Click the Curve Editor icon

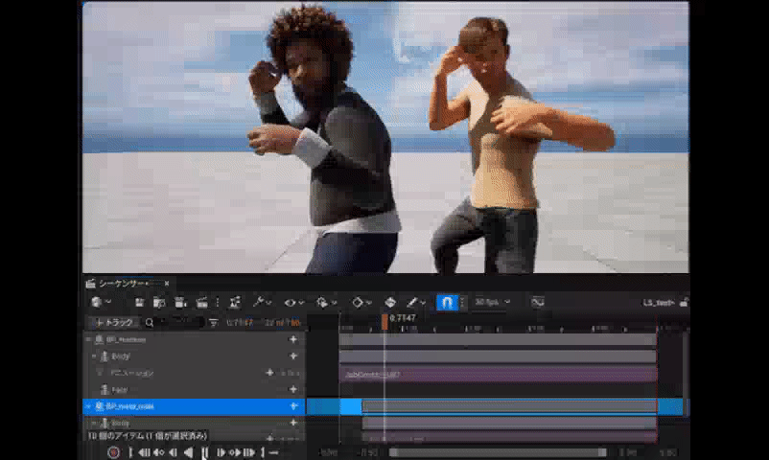point(538,303)
